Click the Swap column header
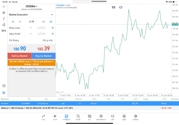 [146, 99]
